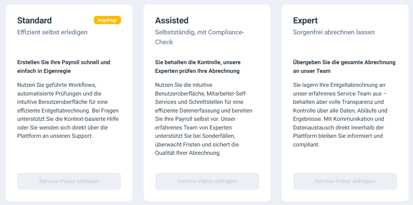Click the word 'compliant' in Expert description

point(306,145)
